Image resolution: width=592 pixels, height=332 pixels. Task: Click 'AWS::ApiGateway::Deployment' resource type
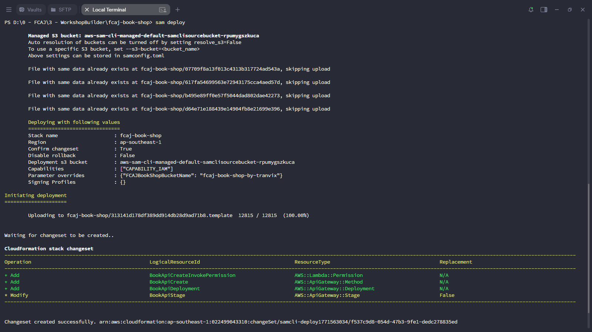(334, 289)
